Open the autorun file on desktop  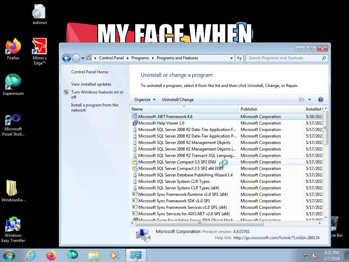40,14
